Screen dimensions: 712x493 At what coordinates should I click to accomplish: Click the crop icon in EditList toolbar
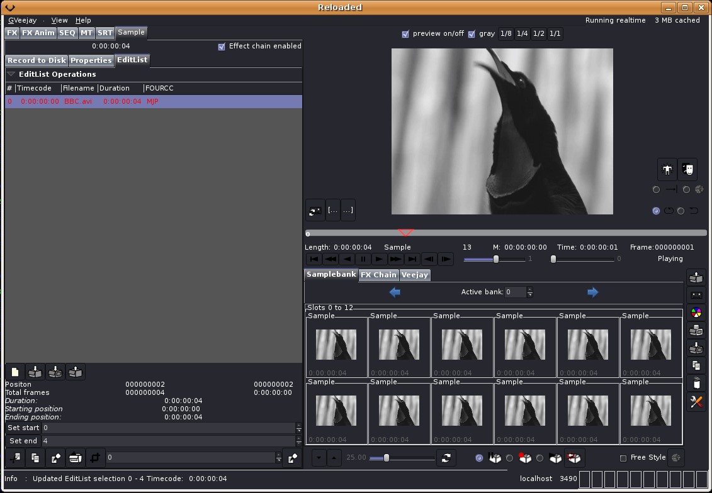click(x=96, y=458)
